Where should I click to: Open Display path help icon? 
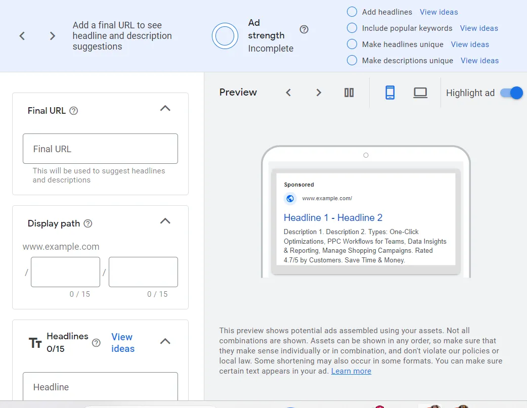pos(87,223)
